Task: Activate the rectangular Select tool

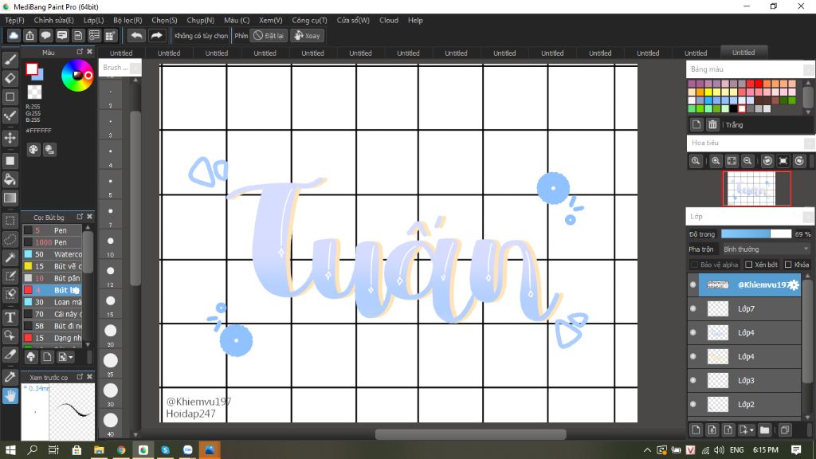Action: (x=10, y=221)
